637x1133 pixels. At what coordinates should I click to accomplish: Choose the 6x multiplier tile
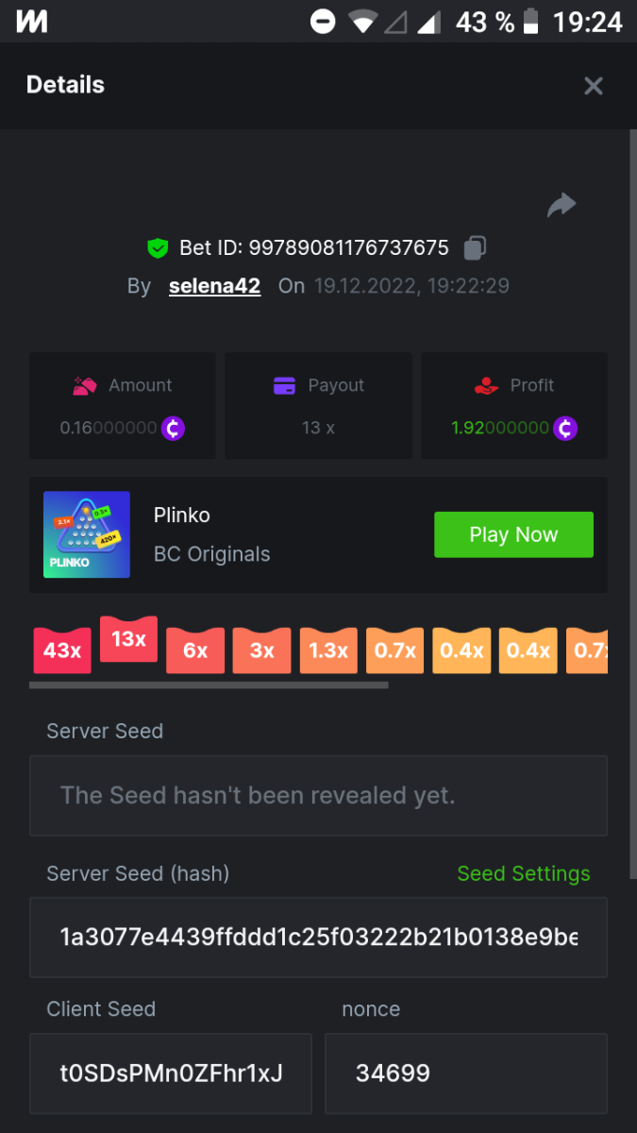point(195,651)
